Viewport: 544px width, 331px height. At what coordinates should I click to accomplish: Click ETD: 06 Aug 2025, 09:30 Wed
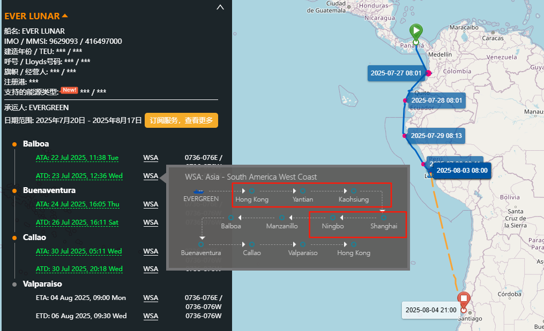click(81, 316)
